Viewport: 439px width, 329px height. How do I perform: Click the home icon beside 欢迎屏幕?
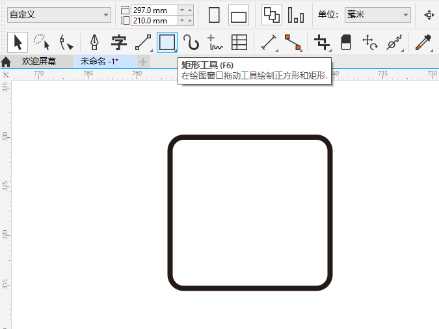[x=6, y=62]
